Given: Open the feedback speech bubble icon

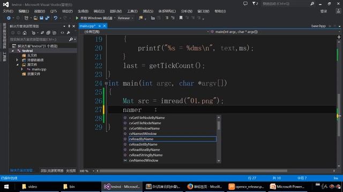Looking at the screenshot, I should click(245, 4).
